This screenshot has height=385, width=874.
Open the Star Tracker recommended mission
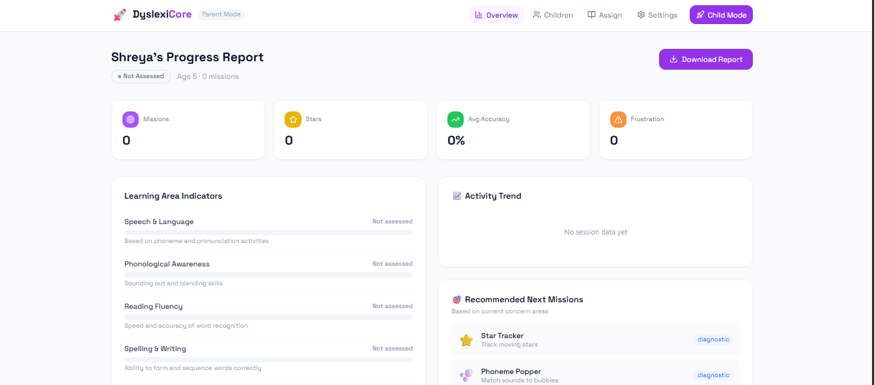pos(596,340)
